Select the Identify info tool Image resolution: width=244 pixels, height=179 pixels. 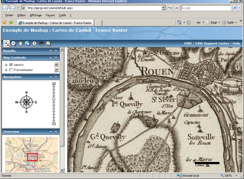[x=34, y=43]
